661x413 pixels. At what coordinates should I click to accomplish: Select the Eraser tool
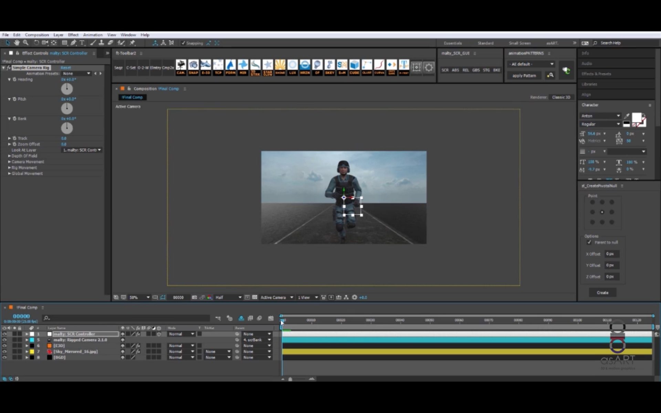tap(111, 43)
